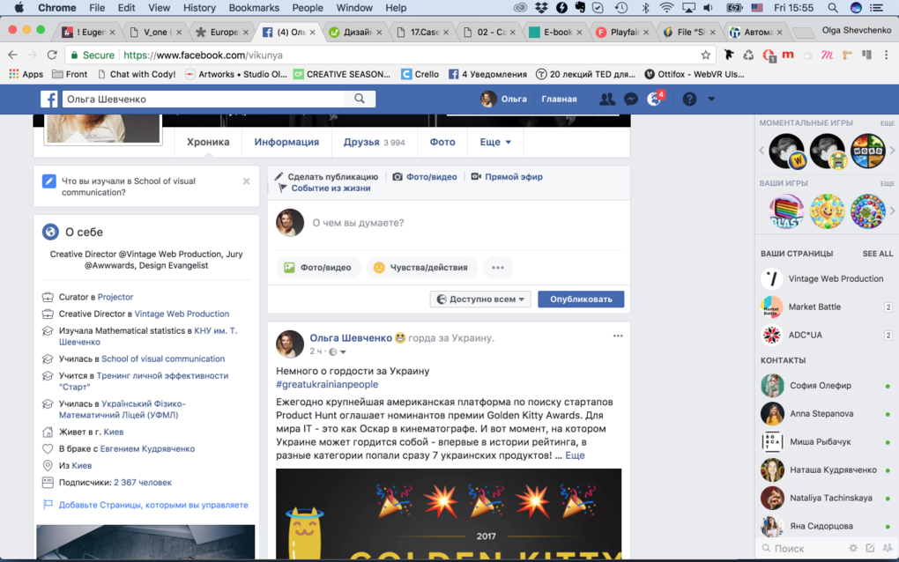Click the Facebook logo icon
This screenshot has width=899, height=562.
click(x=48, y=100)
